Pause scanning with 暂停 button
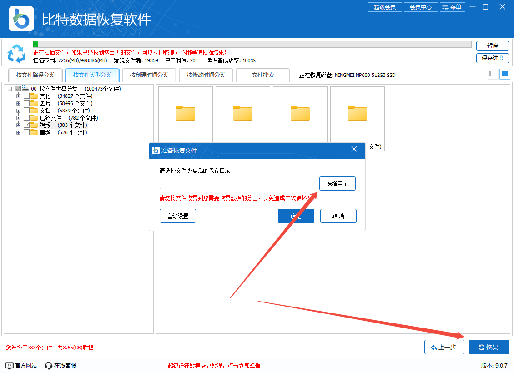Viewport: 514px width, 373px height. (x=492, y=45)
